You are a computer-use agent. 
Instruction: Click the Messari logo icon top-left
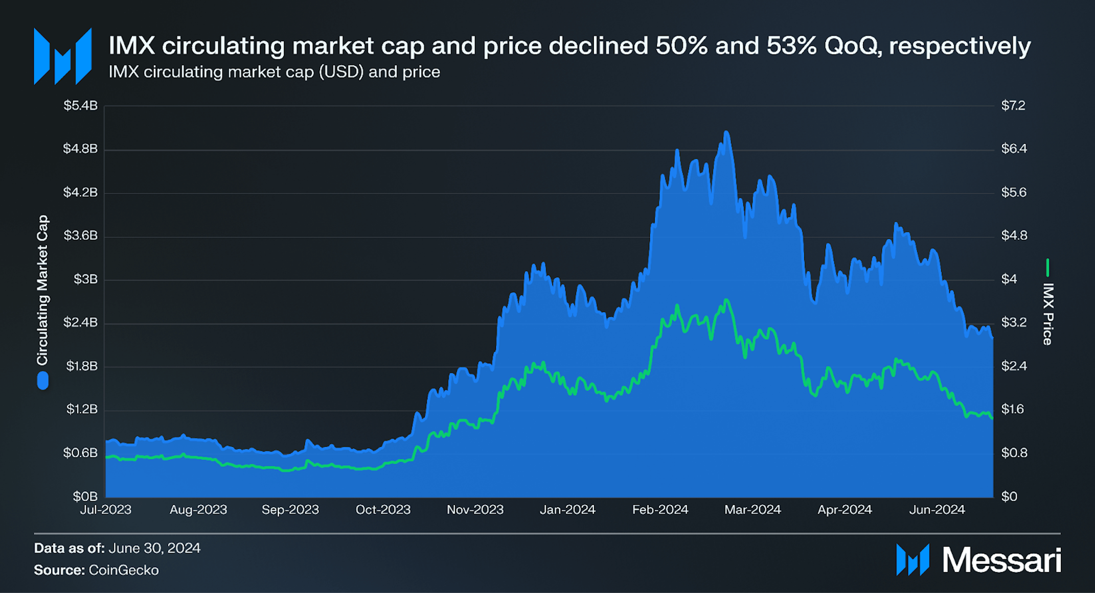(62, 56)
